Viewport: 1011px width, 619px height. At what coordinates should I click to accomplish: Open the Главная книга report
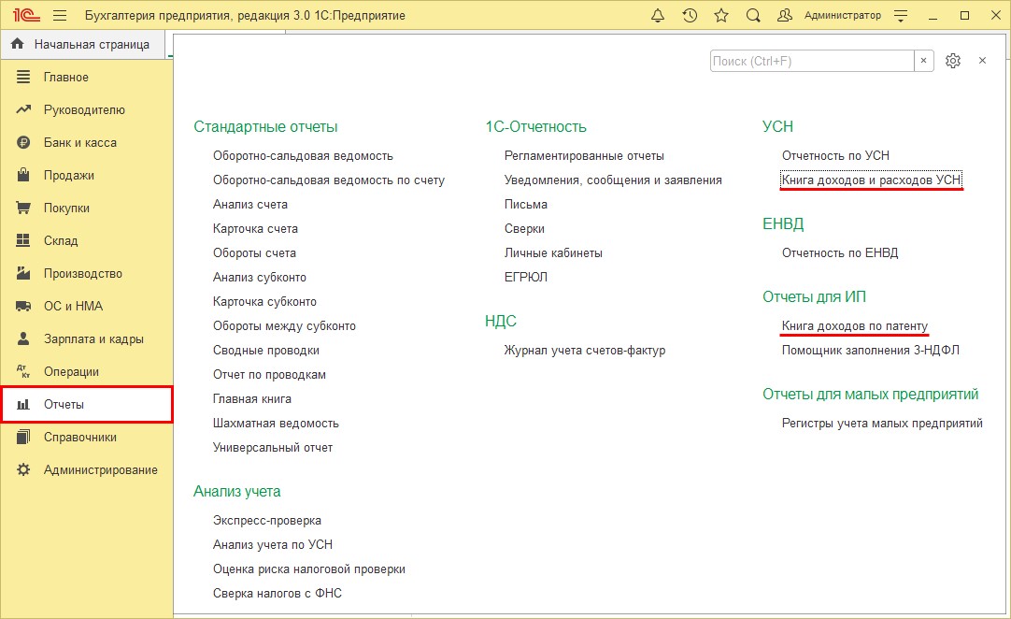(252, 399)
